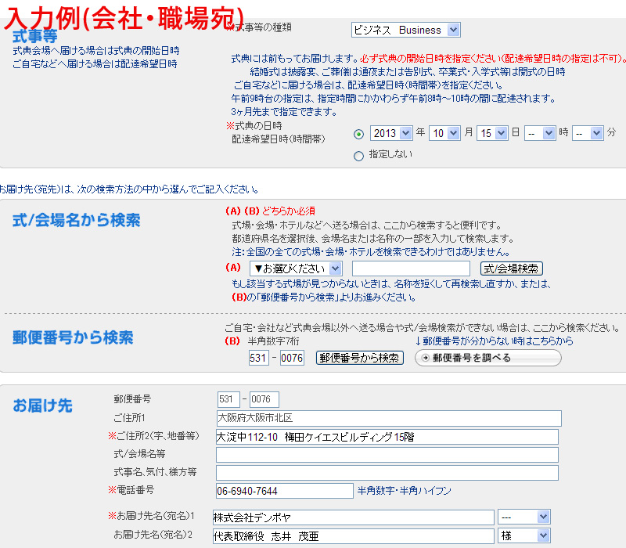Open the month 10 dropdown

tap(444, 133)
